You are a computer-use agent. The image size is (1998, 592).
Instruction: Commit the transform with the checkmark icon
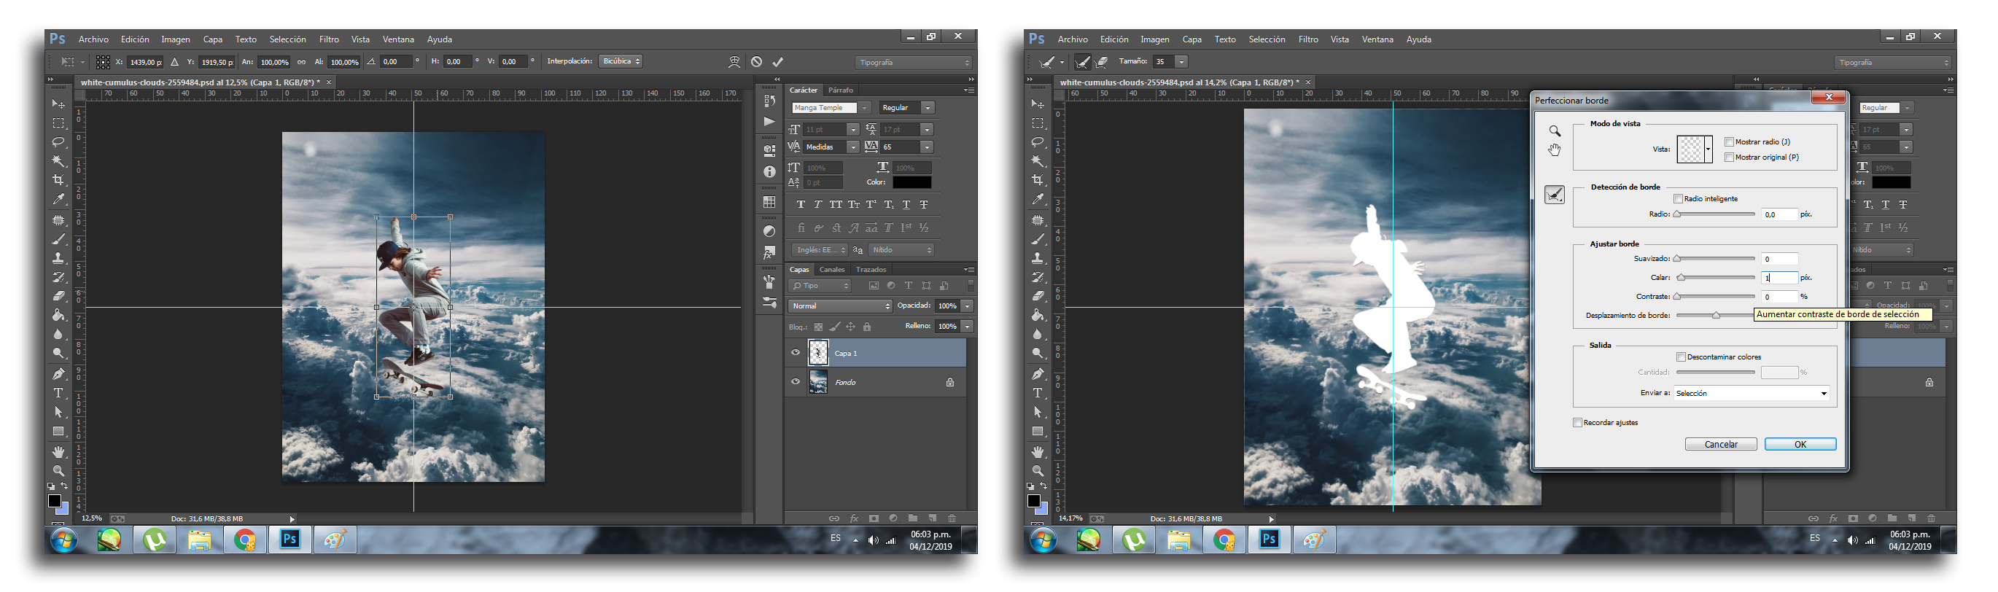point(778,62)
